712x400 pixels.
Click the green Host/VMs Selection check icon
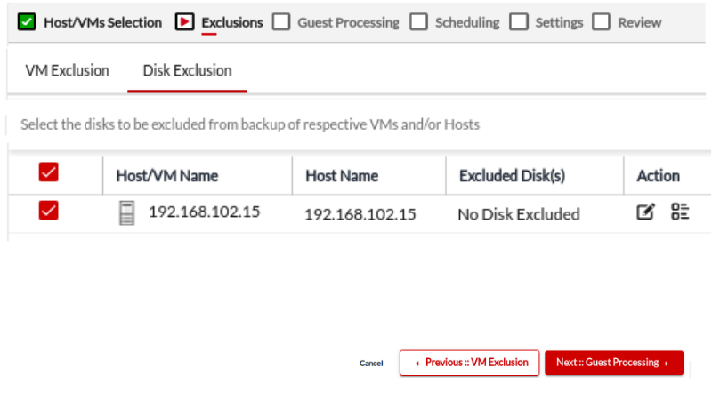27,22
